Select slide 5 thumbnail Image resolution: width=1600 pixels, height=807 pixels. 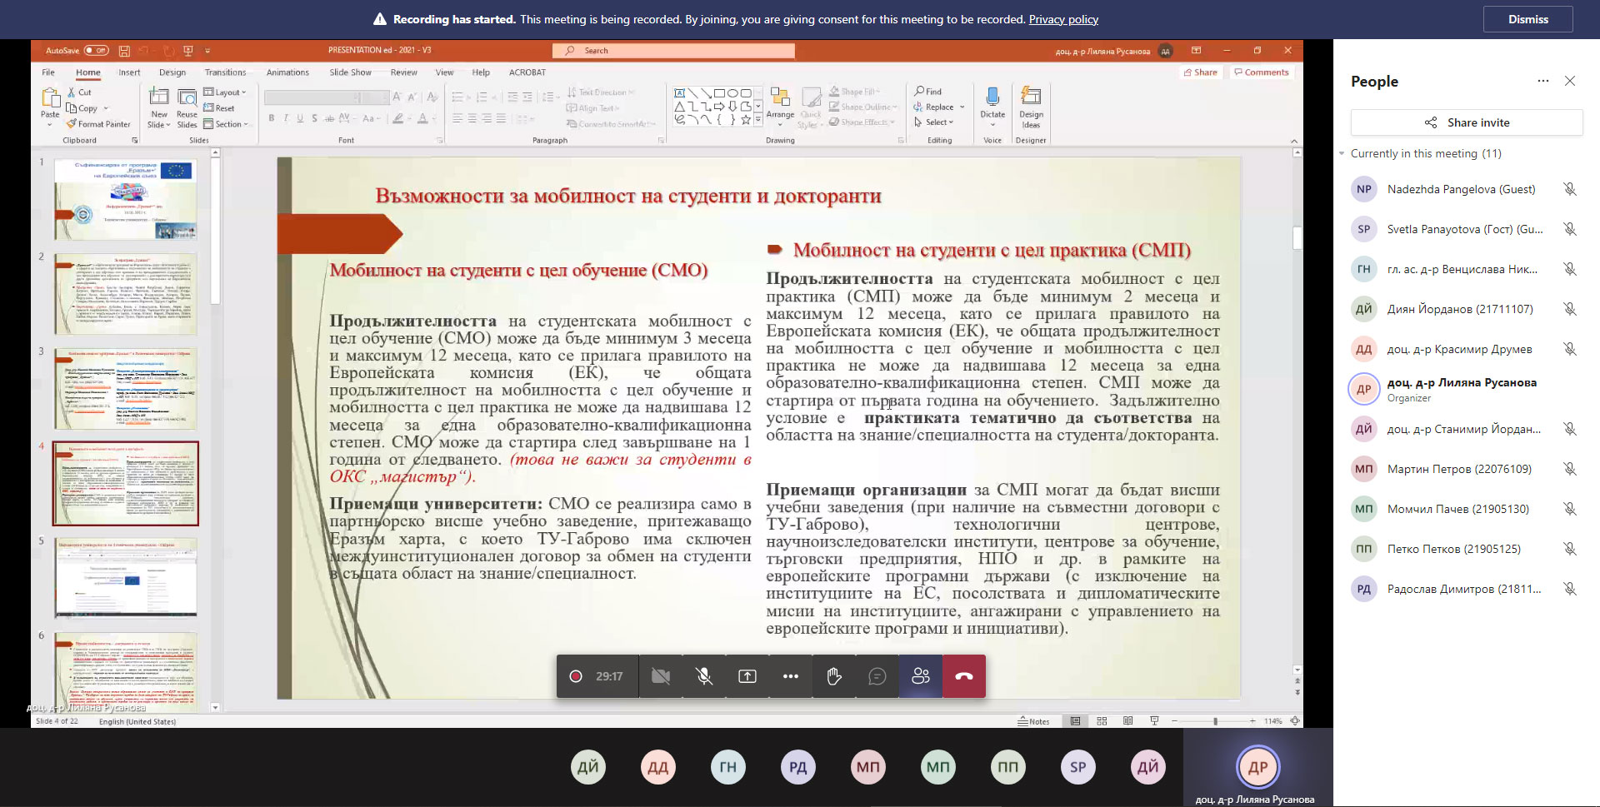126,577
